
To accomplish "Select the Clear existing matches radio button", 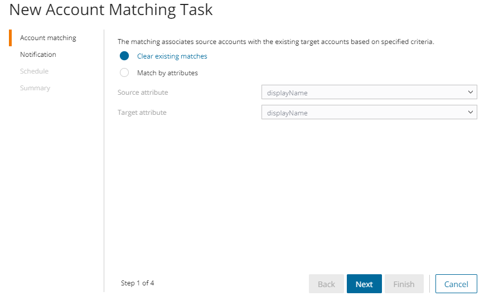I will pos(124,56).
